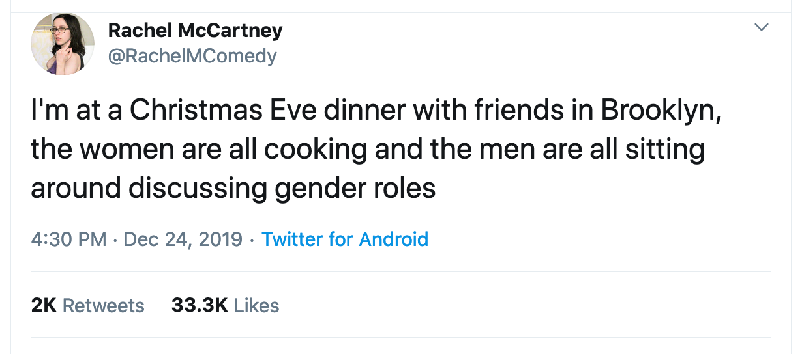Viewport: 802px width, 354px height.
Task: Click Rachel McCartney's profile avatar
Action: [63, 44]
